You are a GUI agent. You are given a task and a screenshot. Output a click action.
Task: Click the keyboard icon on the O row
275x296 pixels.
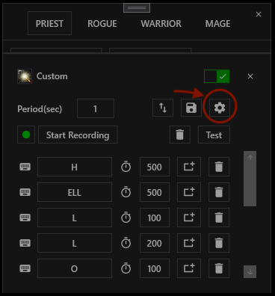tap(25, 268)
